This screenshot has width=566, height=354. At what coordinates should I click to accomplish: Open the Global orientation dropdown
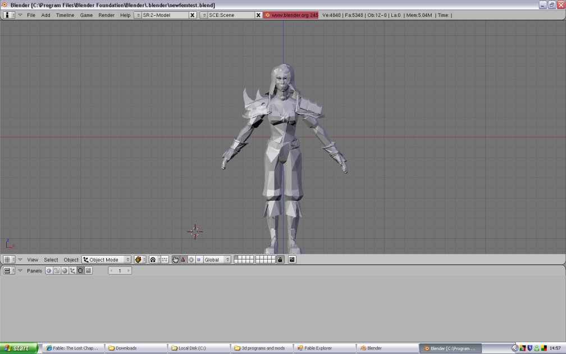(217, 260)
